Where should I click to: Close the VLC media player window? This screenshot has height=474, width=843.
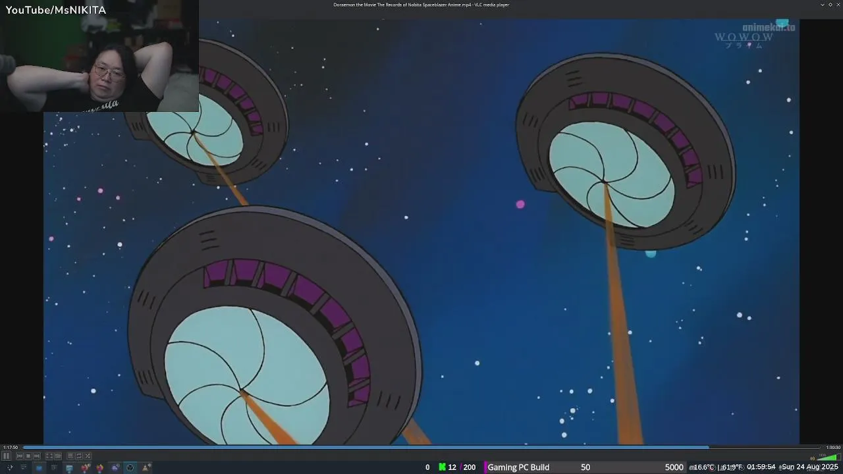tap(838, 5)
